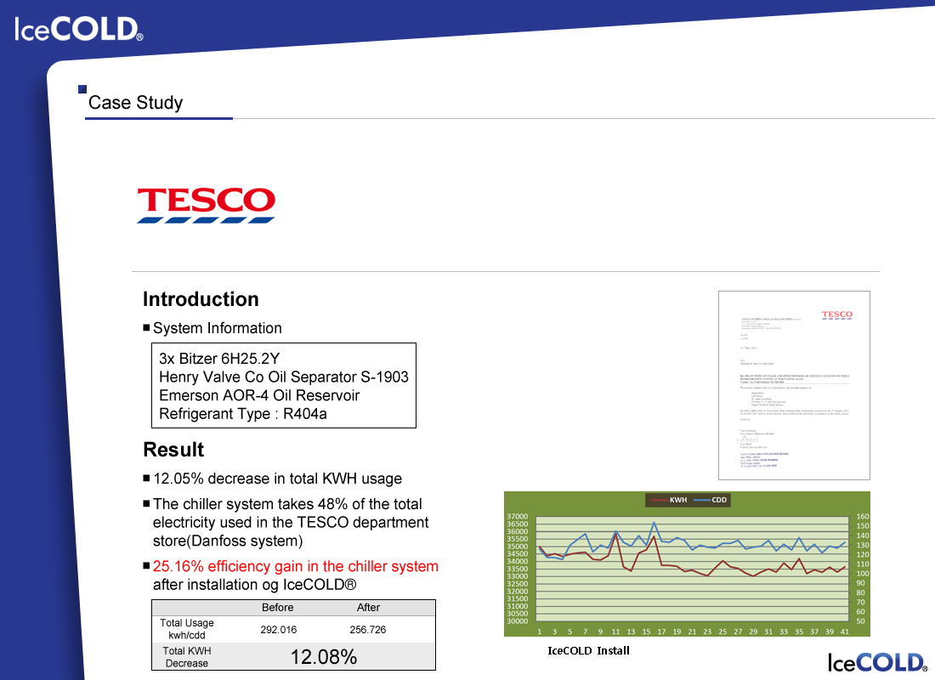This screenshot has height=680, width=935.
Task: Click the KWH legend entry in chart
Action: tap(669, 500)
